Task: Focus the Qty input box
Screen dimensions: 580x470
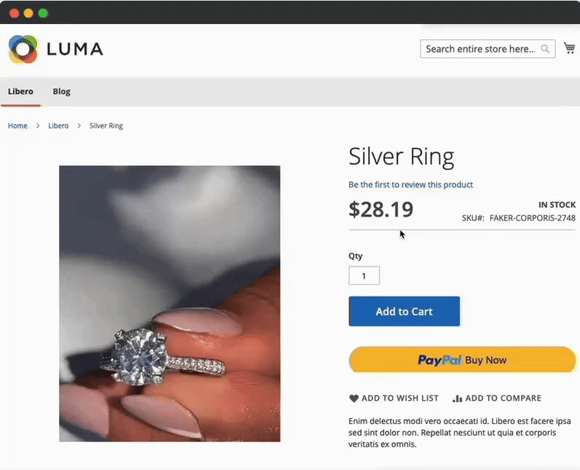Action: (364, 276)
